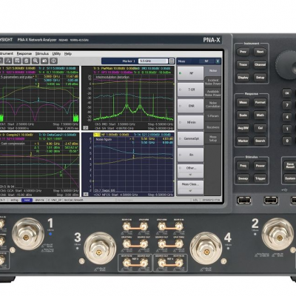Switch to the Available Noise Power tab
This screenshot has height=296, width=296.
pyautogui.click(x=213, y=93)
